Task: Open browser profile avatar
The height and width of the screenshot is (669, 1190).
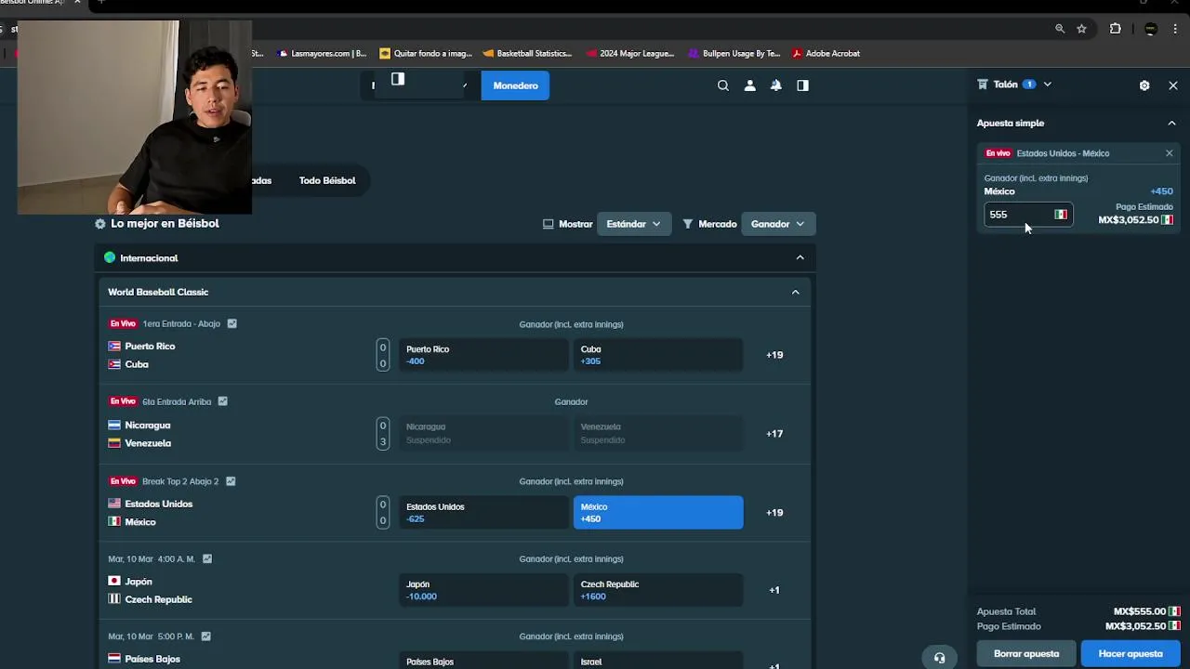Action: pyautogui.click(x=1150, y=29)
